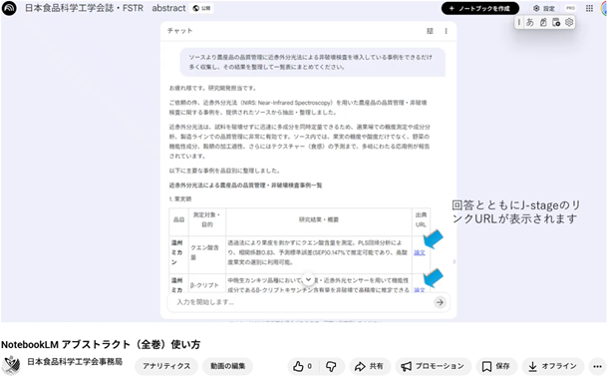Open the 日本食品科学工学会事務局 channel name
This screenshot has width=610, height=378.
75,362
